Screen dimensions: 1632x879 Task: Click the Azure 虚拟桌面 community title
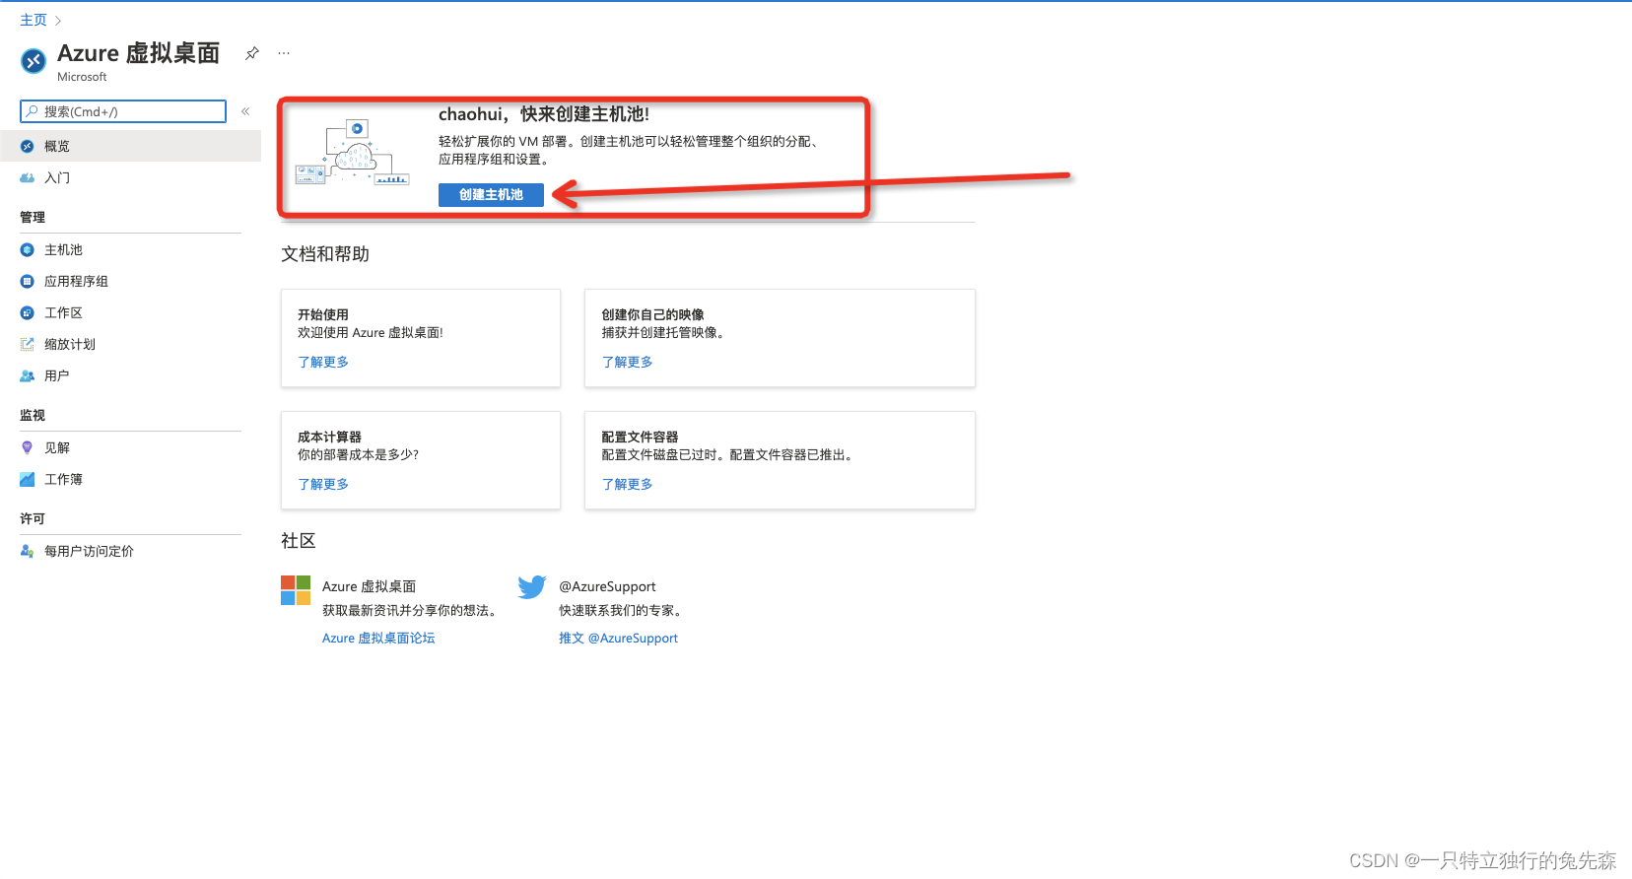pyautogui.click(x=369, y=586)
